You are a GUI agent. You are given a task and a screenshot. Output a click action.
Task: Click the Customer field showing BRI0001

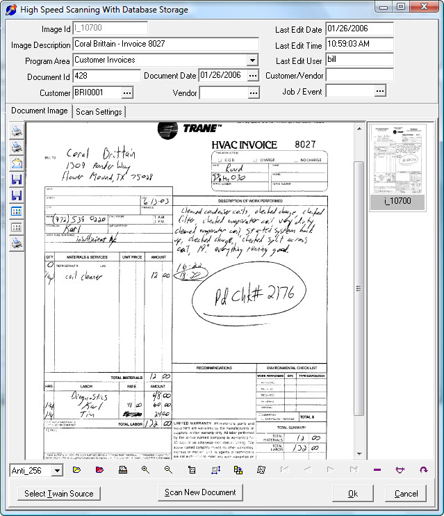pos(97,92)
